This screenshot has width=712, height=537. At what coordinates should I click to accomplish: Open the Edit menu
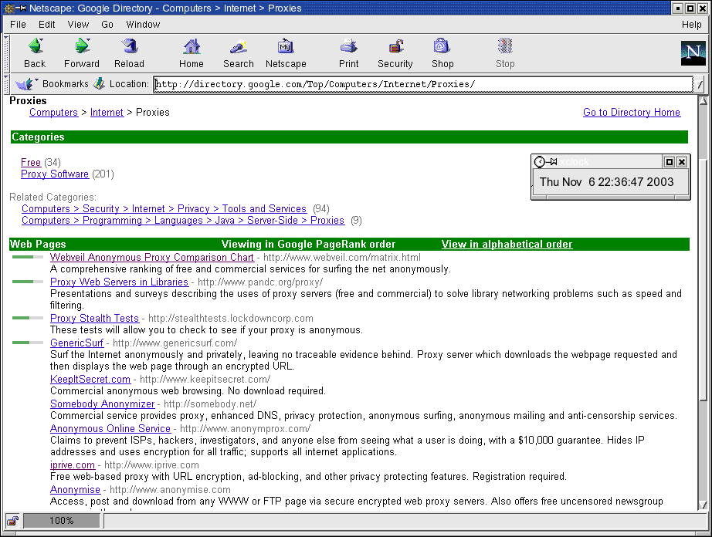pos(47,25)
